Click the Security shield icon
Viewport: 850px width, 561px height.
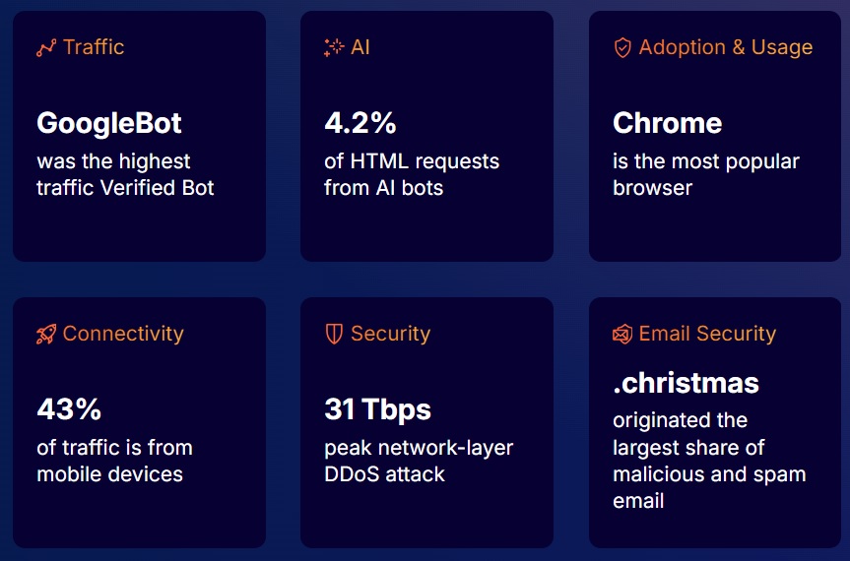pos(334,335)
